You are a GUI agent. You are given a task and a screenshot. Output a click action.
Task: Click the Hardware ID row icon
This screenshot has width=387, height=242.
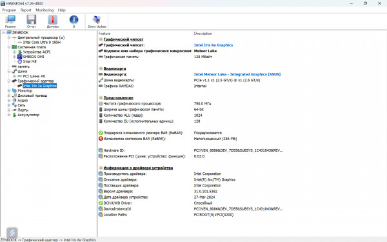click(x=101, y=150)
